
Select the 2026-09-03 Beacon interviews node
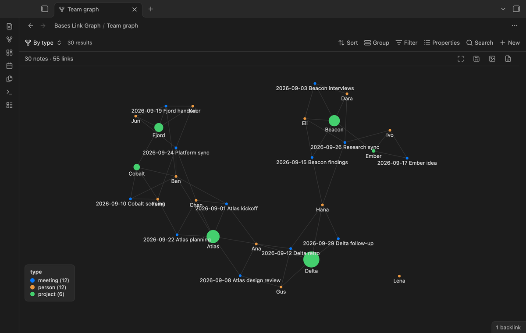pos(315,83)
